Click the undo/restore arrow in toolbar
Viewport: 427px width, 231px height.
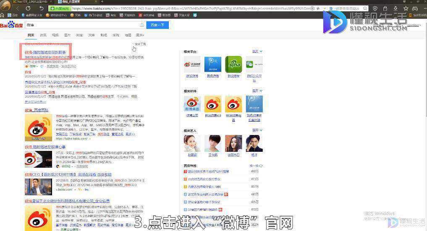(x=41, y=8)
